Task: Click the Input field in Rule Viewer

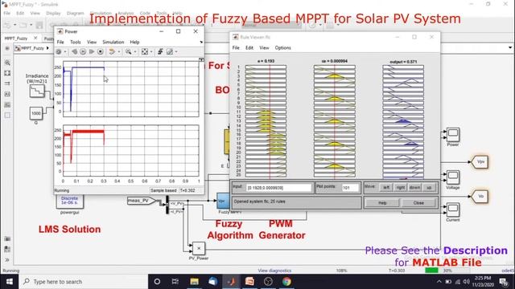Action: (x=278, y=188)
